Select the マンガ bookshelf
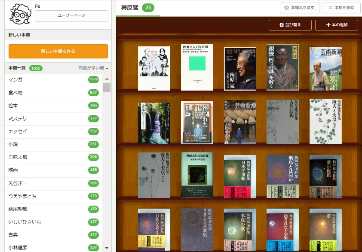The height and width of the screenshot is (252, 362). pos(53,79)
